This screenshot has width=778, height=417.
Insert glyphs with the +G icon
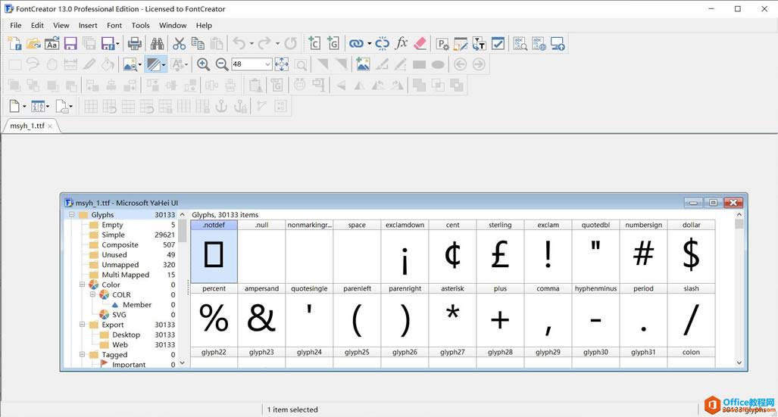(333, 44)
